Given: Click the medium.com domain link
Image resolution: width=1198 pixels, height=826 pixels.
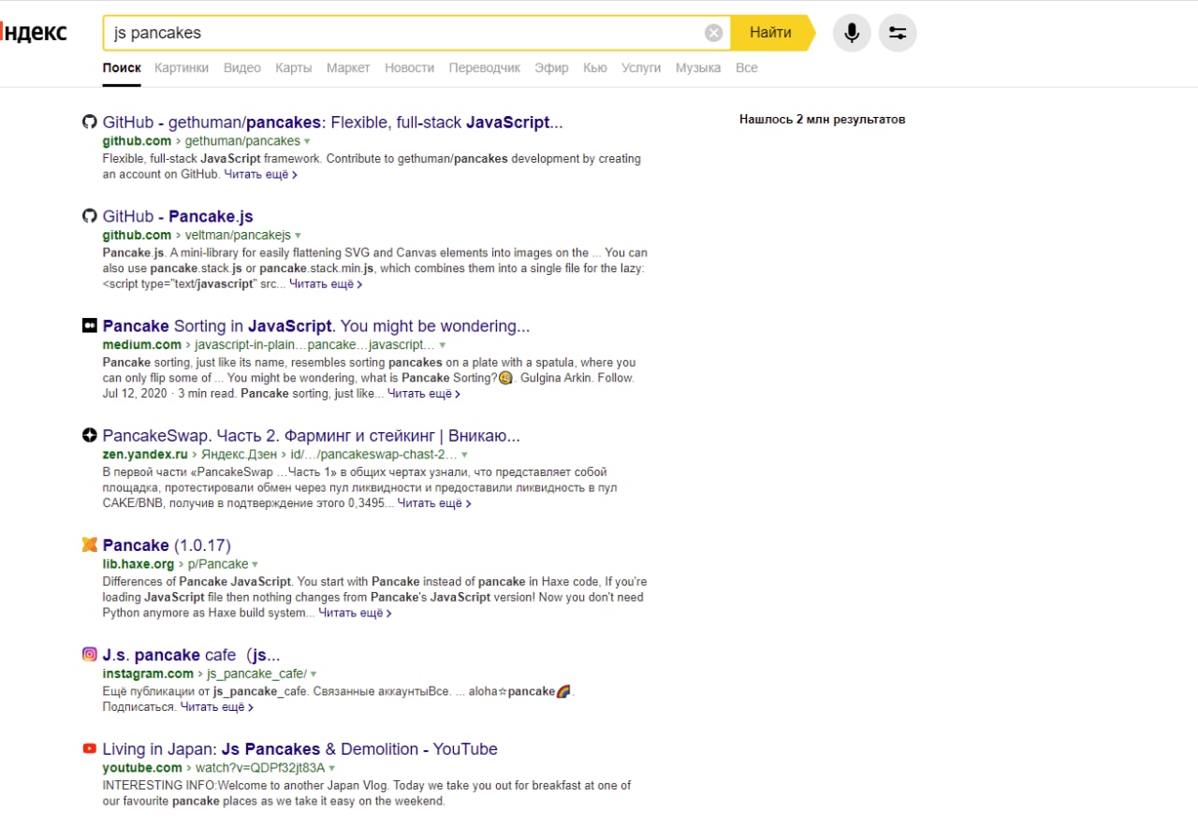Looking at the screenshot, I should point(141,345).
